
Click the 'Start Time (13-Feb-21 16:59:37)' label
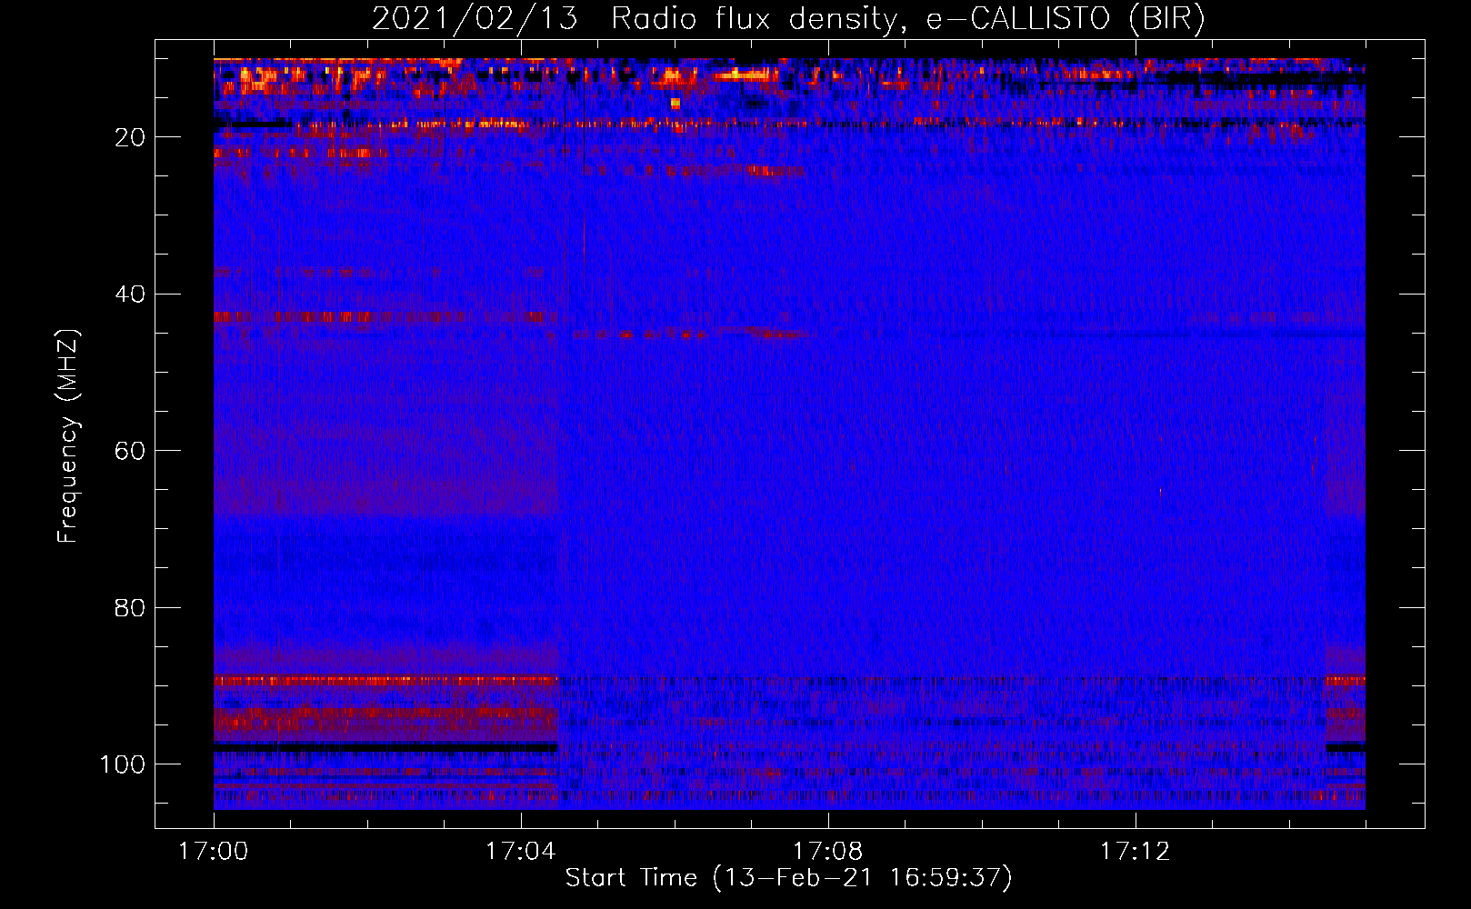(x=788, y=878)
